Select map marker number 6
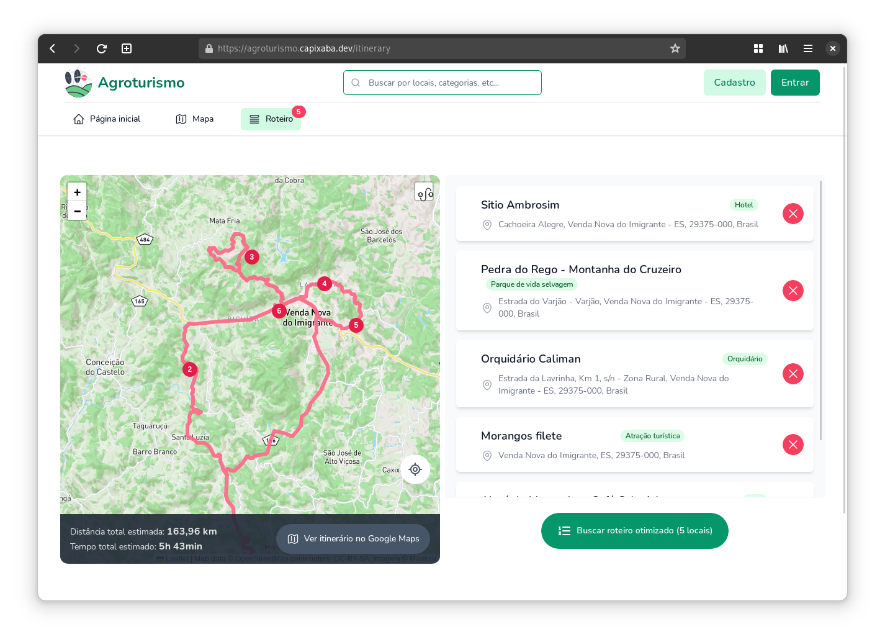Viewport: 885px width, 642px height. click(279, 311)
